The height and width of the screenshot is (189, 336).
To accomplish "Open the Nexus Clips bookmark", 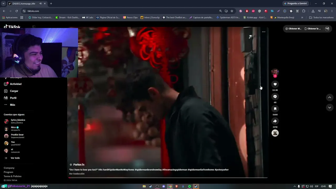I will tap(130, 18).
